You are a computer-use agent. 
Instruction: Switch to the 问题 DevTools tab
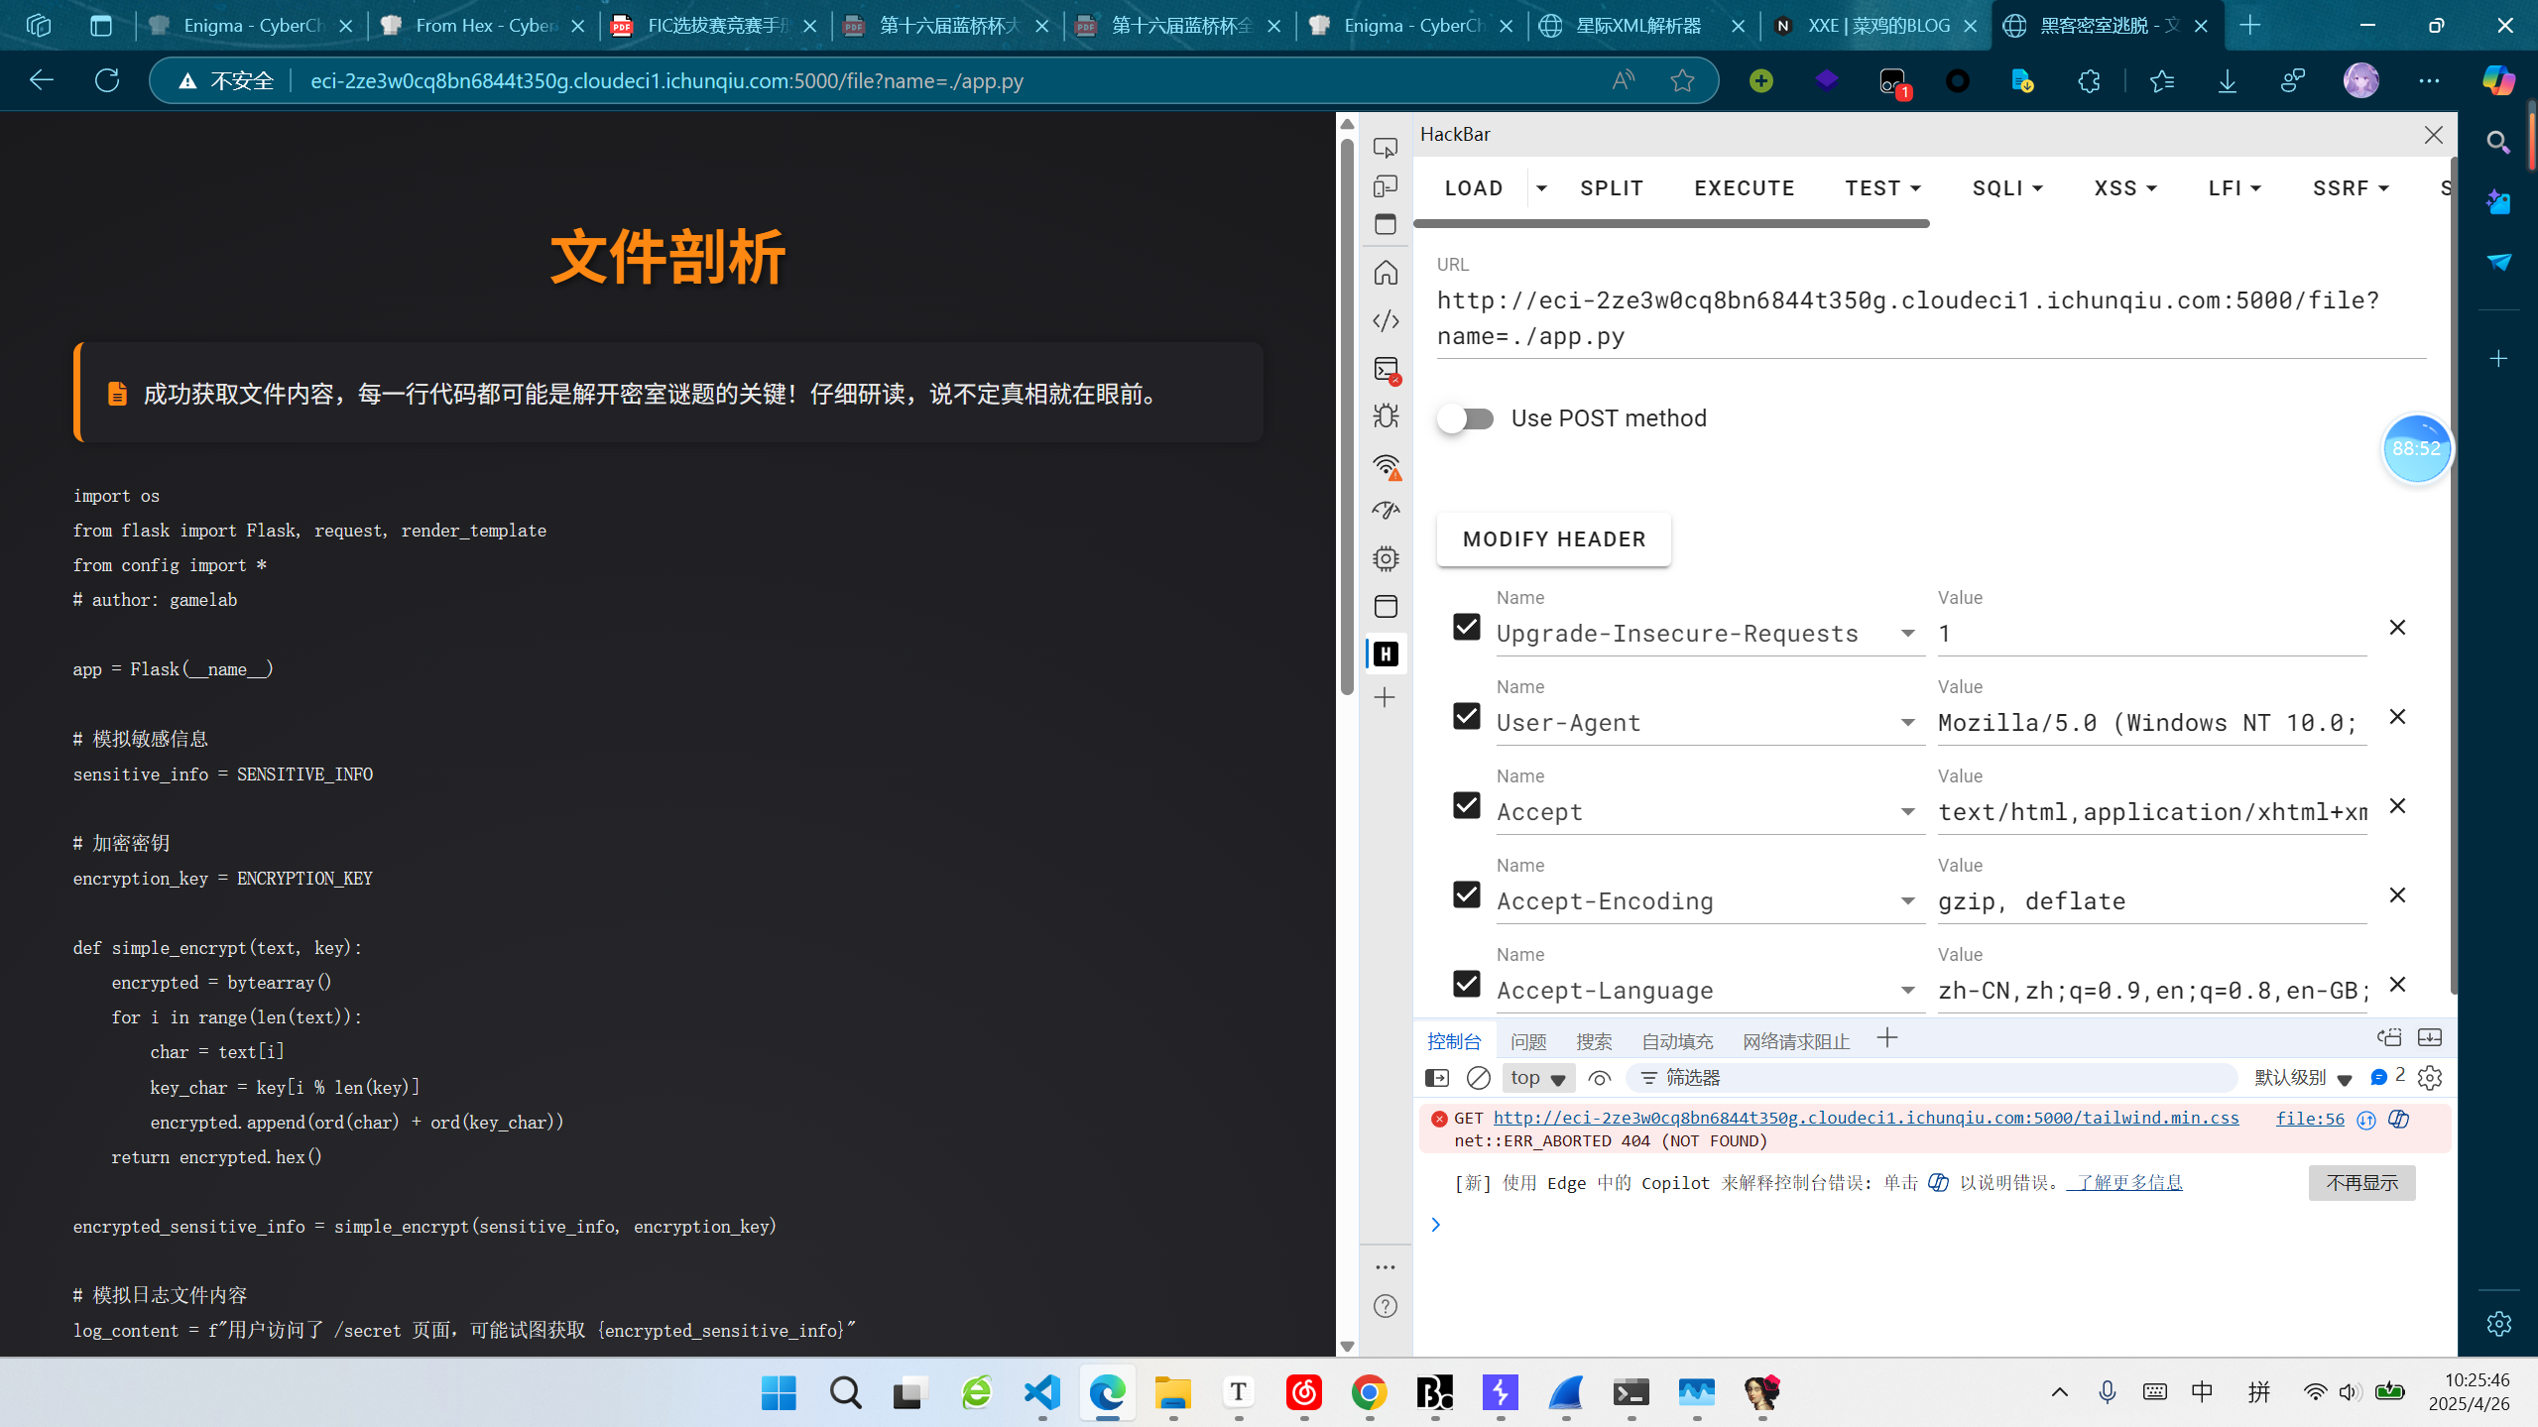pos(1527,1041)
